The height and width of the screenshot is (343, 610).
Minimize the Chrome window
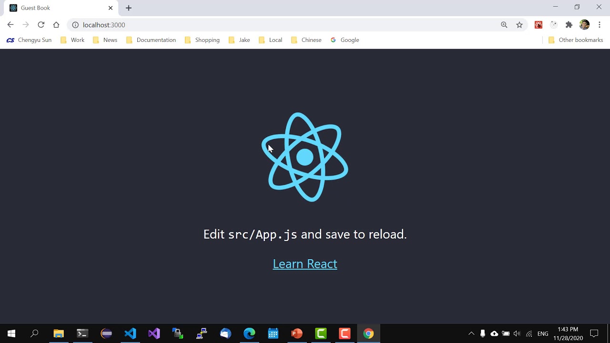tap(555, 7)
